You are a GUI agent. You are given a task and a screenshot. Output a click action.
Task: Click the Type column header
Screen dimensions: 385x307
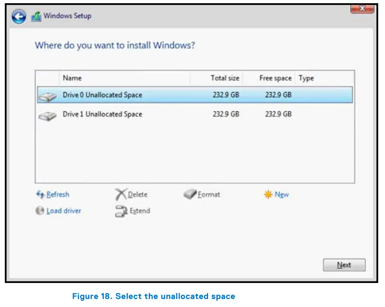(306, 78)
